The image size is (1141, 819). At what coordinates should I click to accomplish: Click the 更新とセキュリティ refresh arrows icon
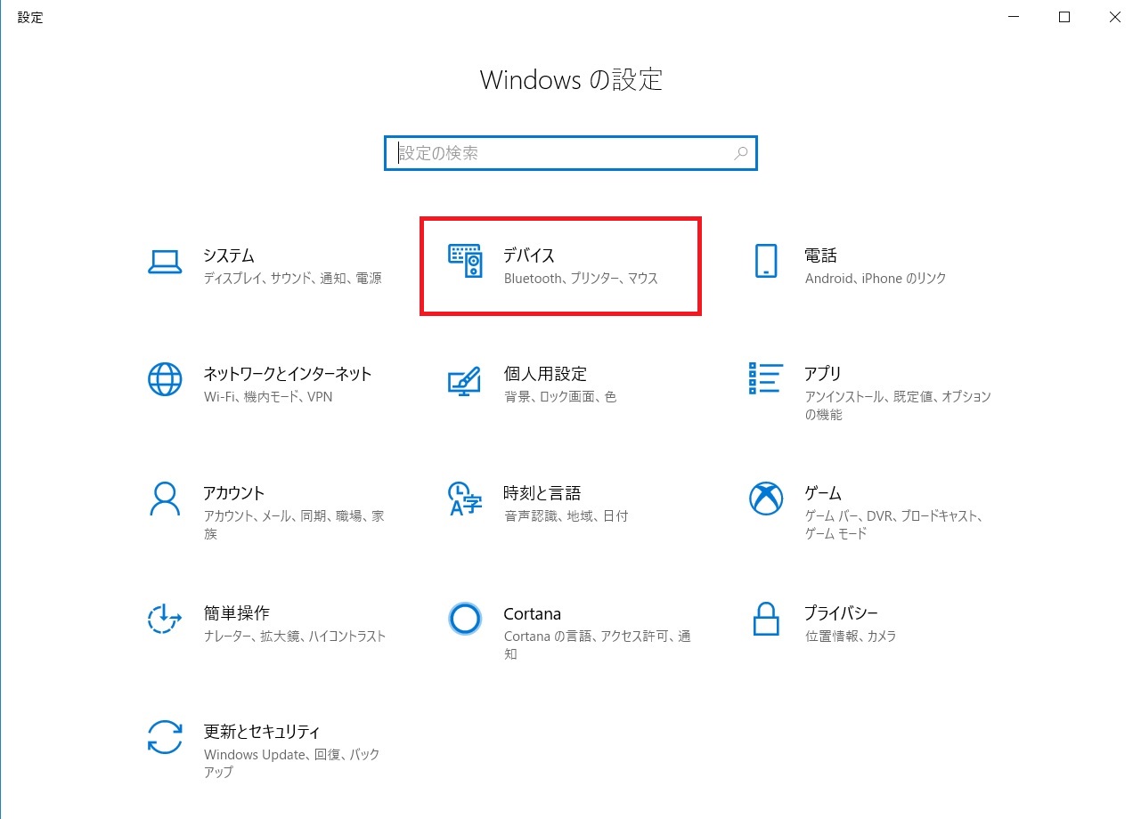point(165,737)
